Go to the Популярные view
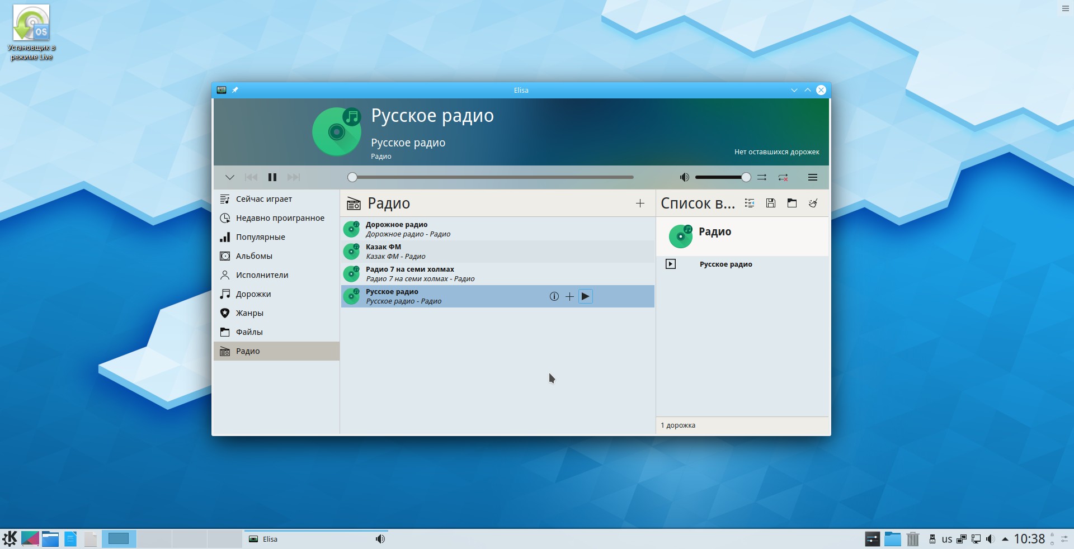1074x549 pixels. click(276, 237)
